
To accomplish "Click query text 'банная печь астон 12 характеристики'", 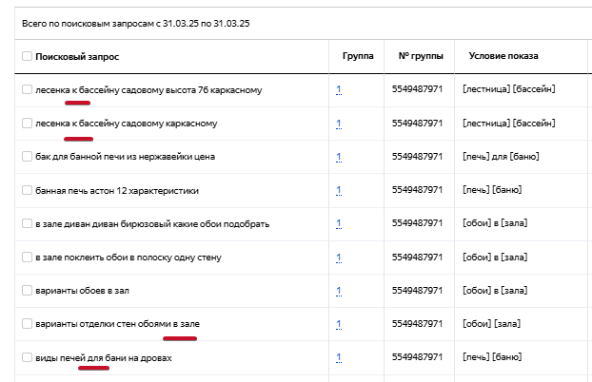I will click(117, 190).
